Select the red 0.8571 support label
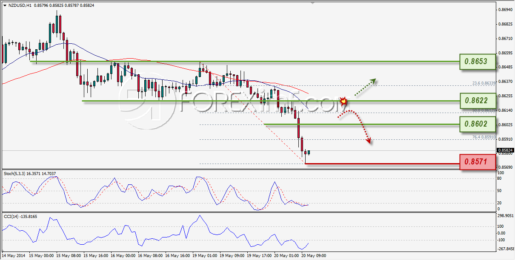 (478, 162)
